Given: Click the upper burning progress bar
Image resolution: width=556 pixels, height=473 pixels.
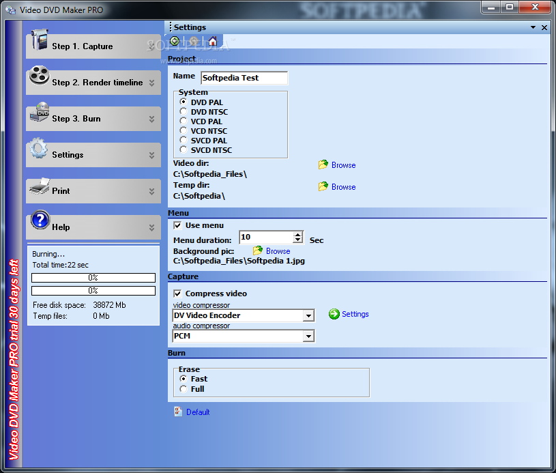Looking at the screenshot, I should coord(93,278).
